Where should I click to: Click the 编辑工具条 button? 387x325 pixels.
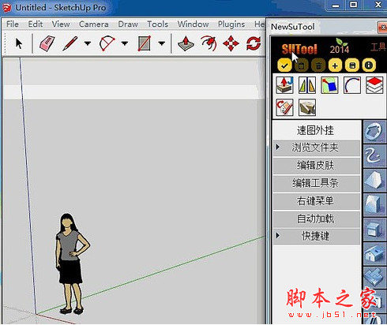pyautogui.click(x=317, y=183)
